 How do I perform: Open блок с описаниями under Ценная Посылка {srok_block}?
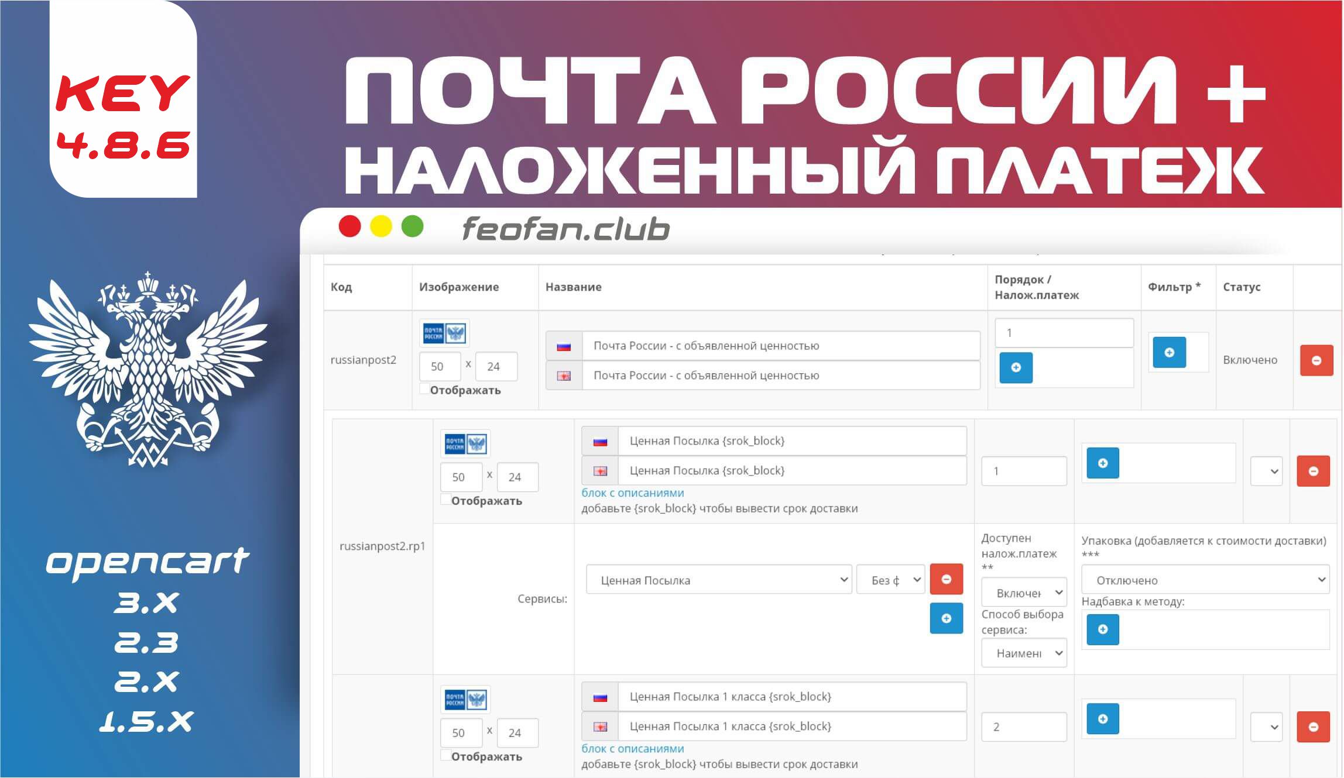[x=633, y=493]
